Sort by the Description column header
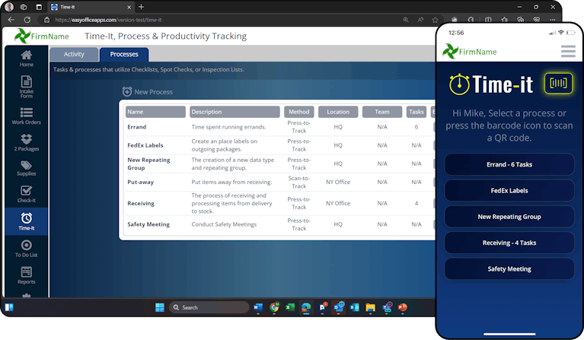Image resolution: width=584 pixels, height=340 pixels. tap(235, 112)
